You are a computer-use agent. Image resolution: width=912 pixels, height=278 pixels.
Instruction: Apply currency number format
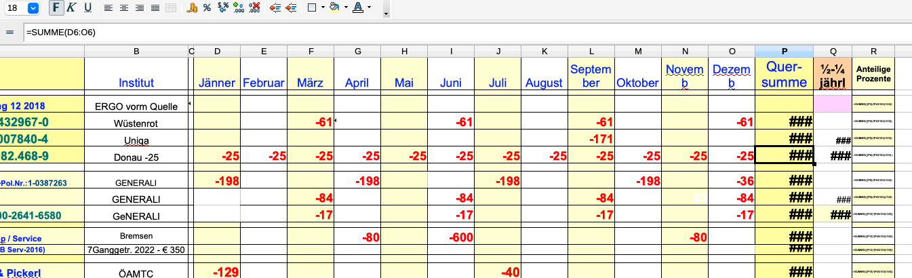tap(192, 8)
